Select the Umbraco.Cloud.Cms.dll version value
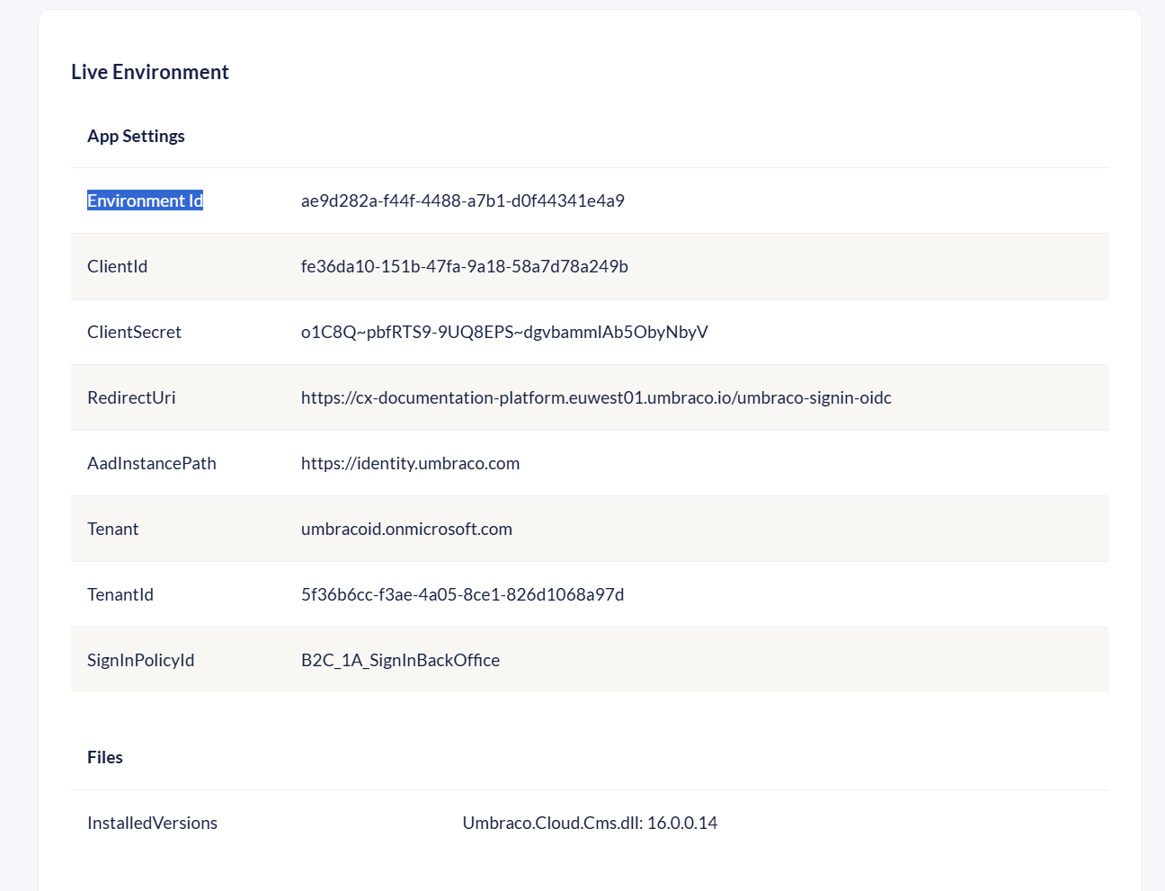This screenshot has height=891, width=1165. click(590, 823)
